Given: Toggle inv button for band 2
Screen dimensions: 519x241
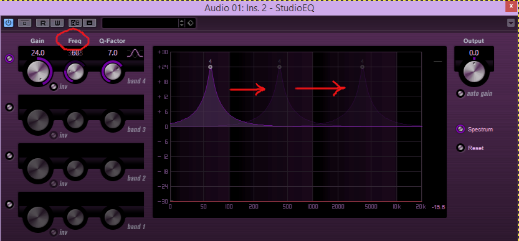Looking at the screenshot, I should click(x=54, y=184).
